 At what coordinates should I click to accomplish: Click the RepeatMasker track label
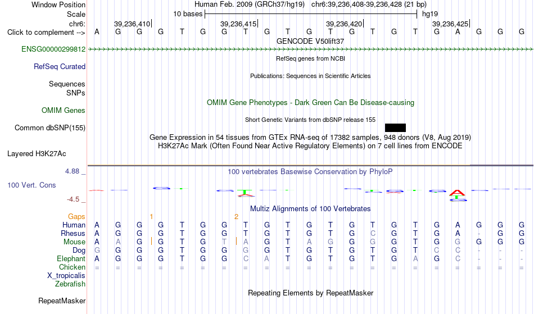point(62,301)
